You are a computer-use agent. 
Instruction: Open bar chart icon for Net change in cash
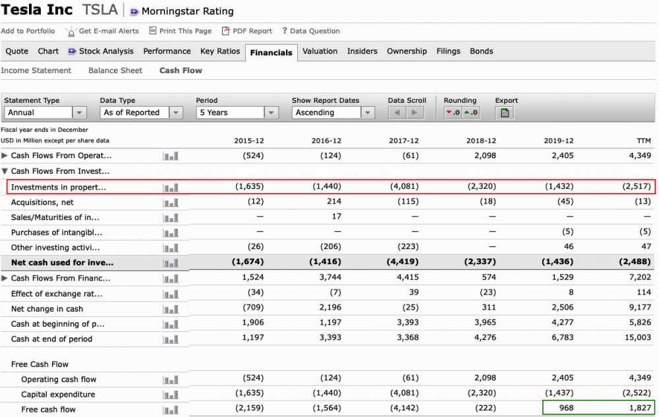171,309
